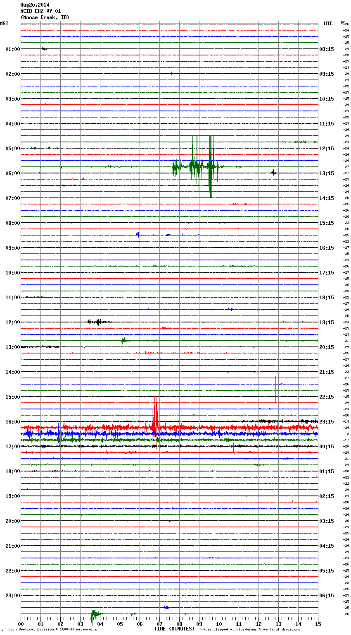Select the MCID EHZ WY 01 station label
Screen dimensions: 351x635
click(x=40, y=11)
